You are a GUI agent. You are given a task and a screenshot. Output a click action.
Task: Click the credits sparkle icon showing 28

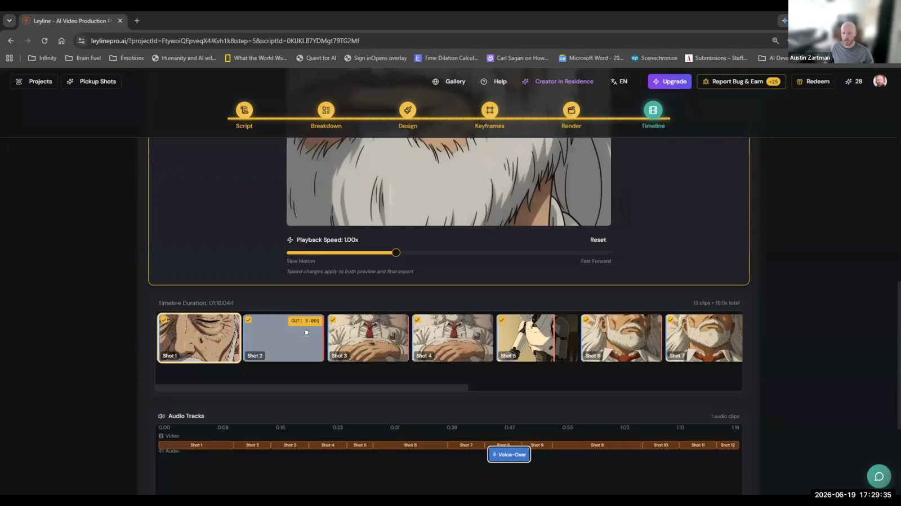point(849,82)
